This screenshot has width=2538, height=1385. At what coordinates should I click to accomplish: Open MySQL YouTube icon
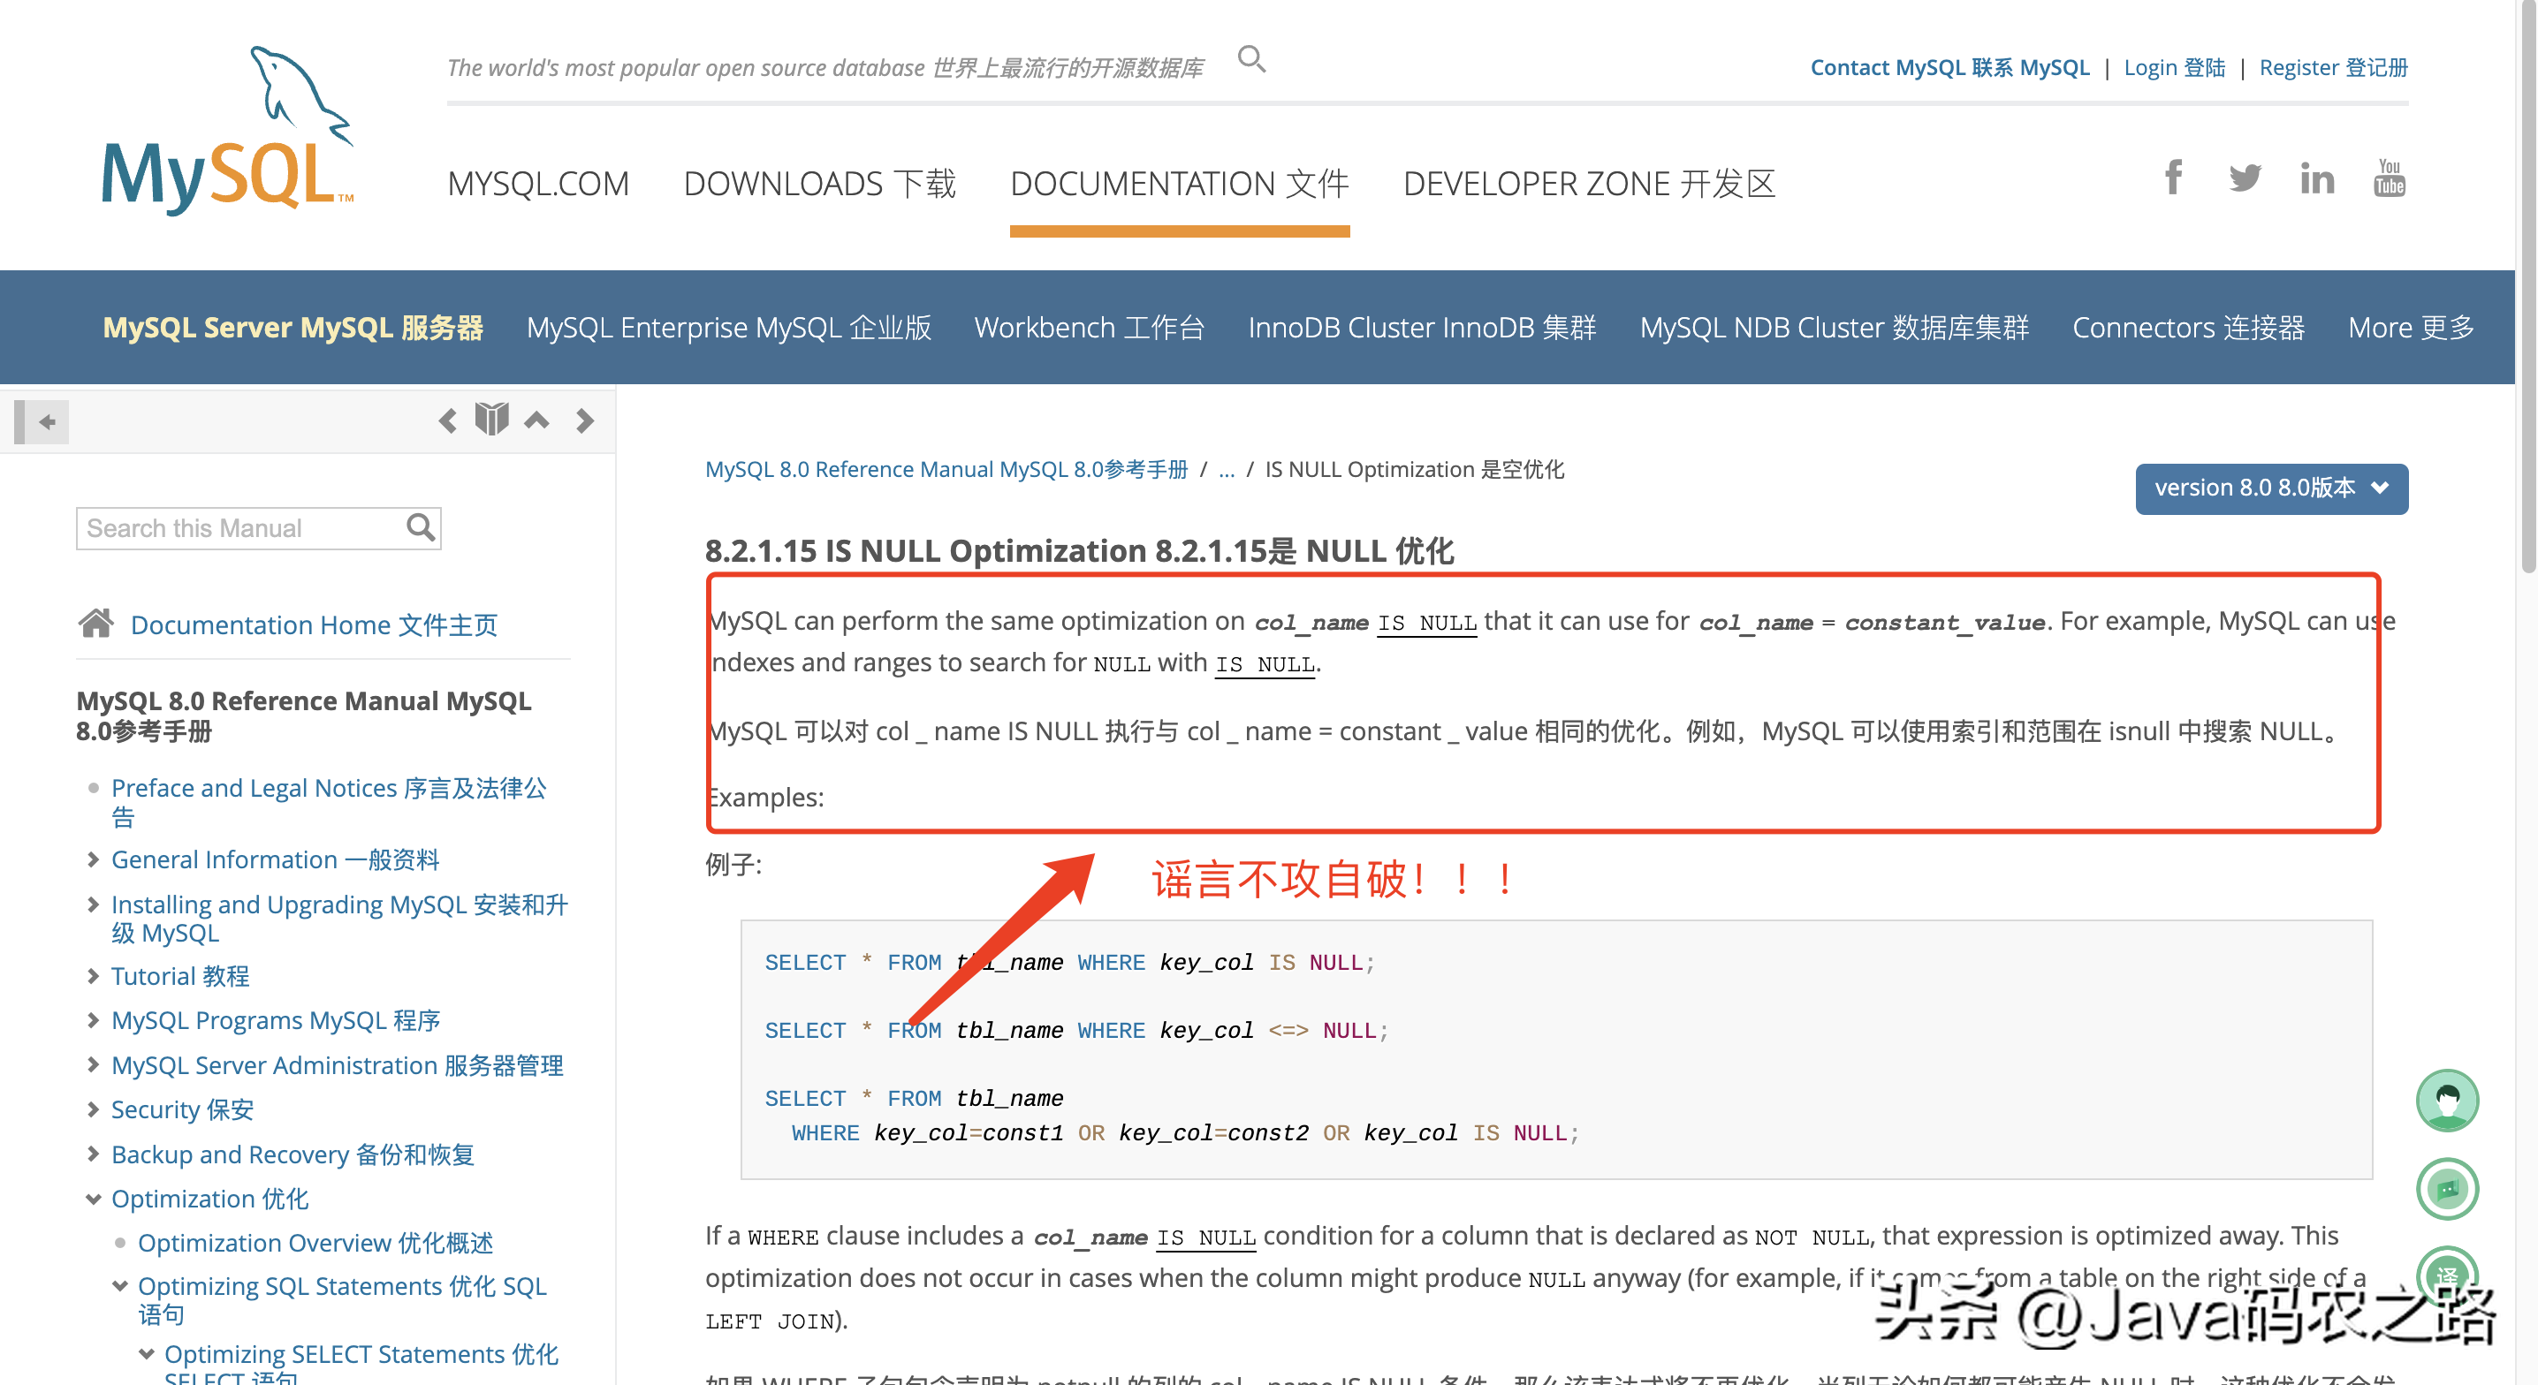pyautogui.click(x=2389, y=178)
